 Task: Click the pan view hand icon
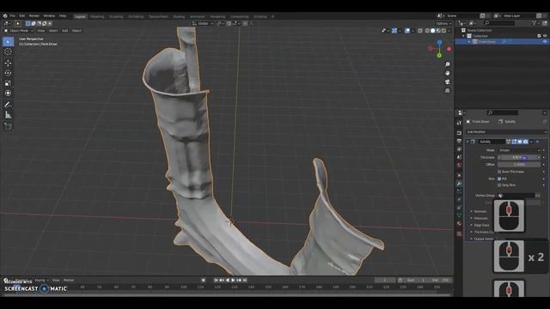tap(448, 73)
